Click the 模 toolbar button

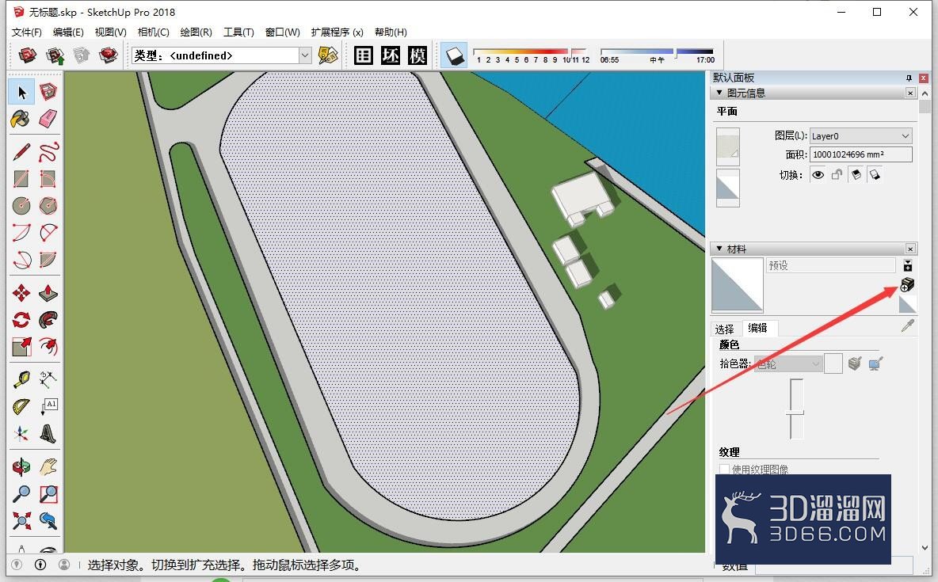418,55
